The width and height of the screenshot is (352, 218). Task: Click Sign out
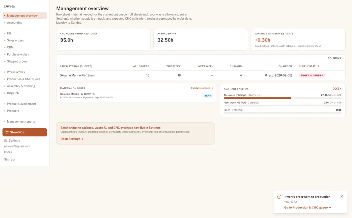[x=10, y=160]
